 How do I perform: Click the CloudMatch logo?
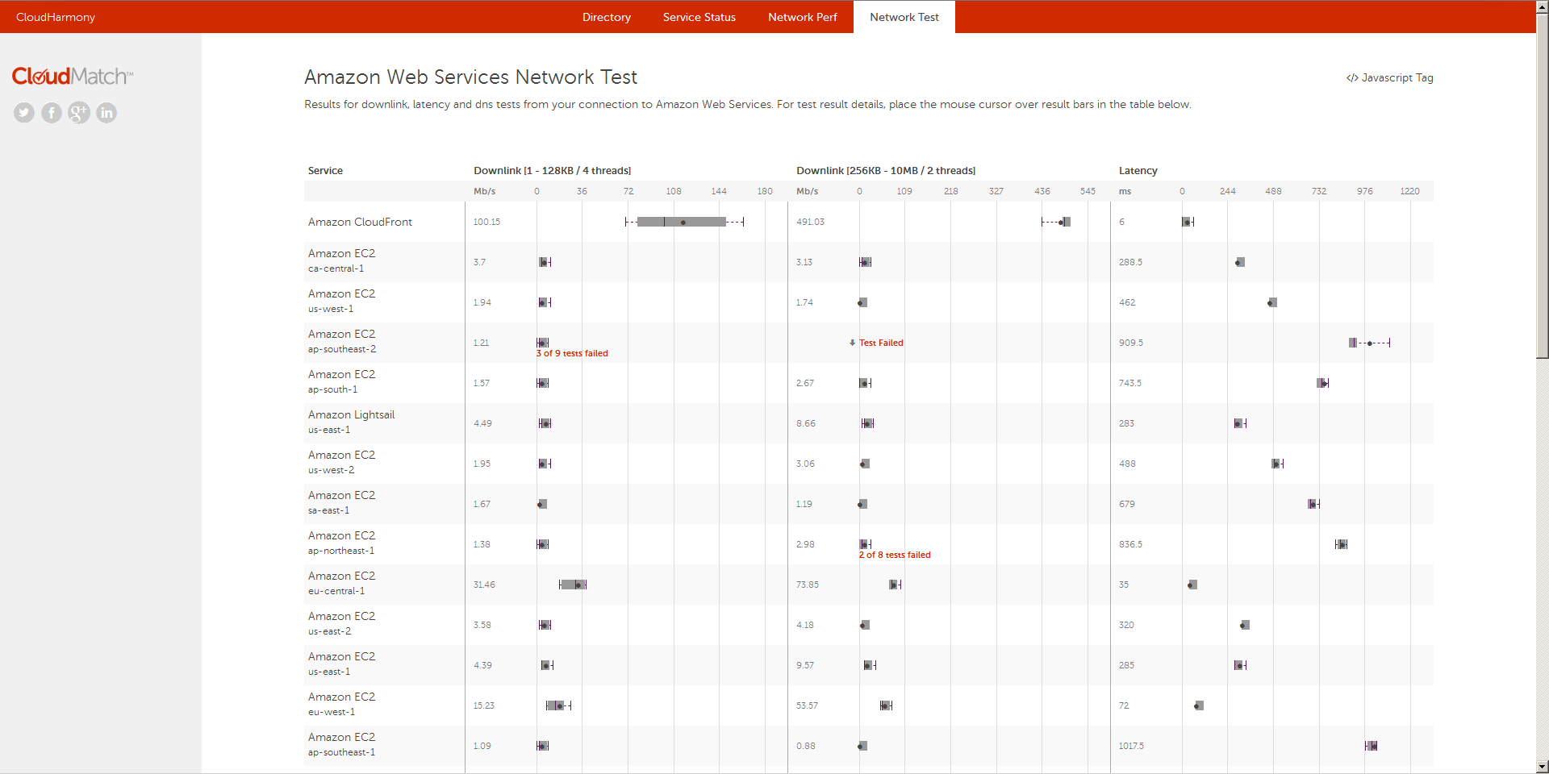(72, 77)
